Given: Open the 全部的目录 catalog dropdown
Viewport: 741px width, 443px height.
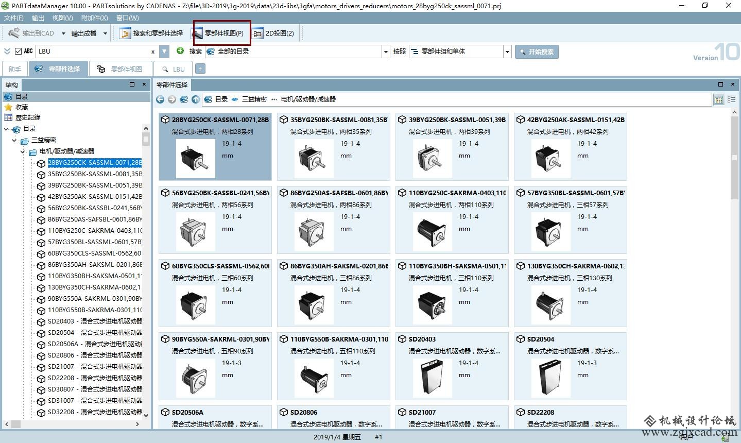Looking at the screenshot, I should (x=386, y=52).
